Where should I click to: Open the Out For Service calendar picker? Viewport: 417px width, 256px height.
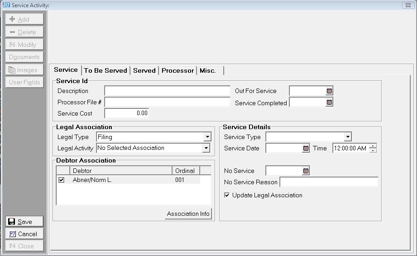coord(329,91)
